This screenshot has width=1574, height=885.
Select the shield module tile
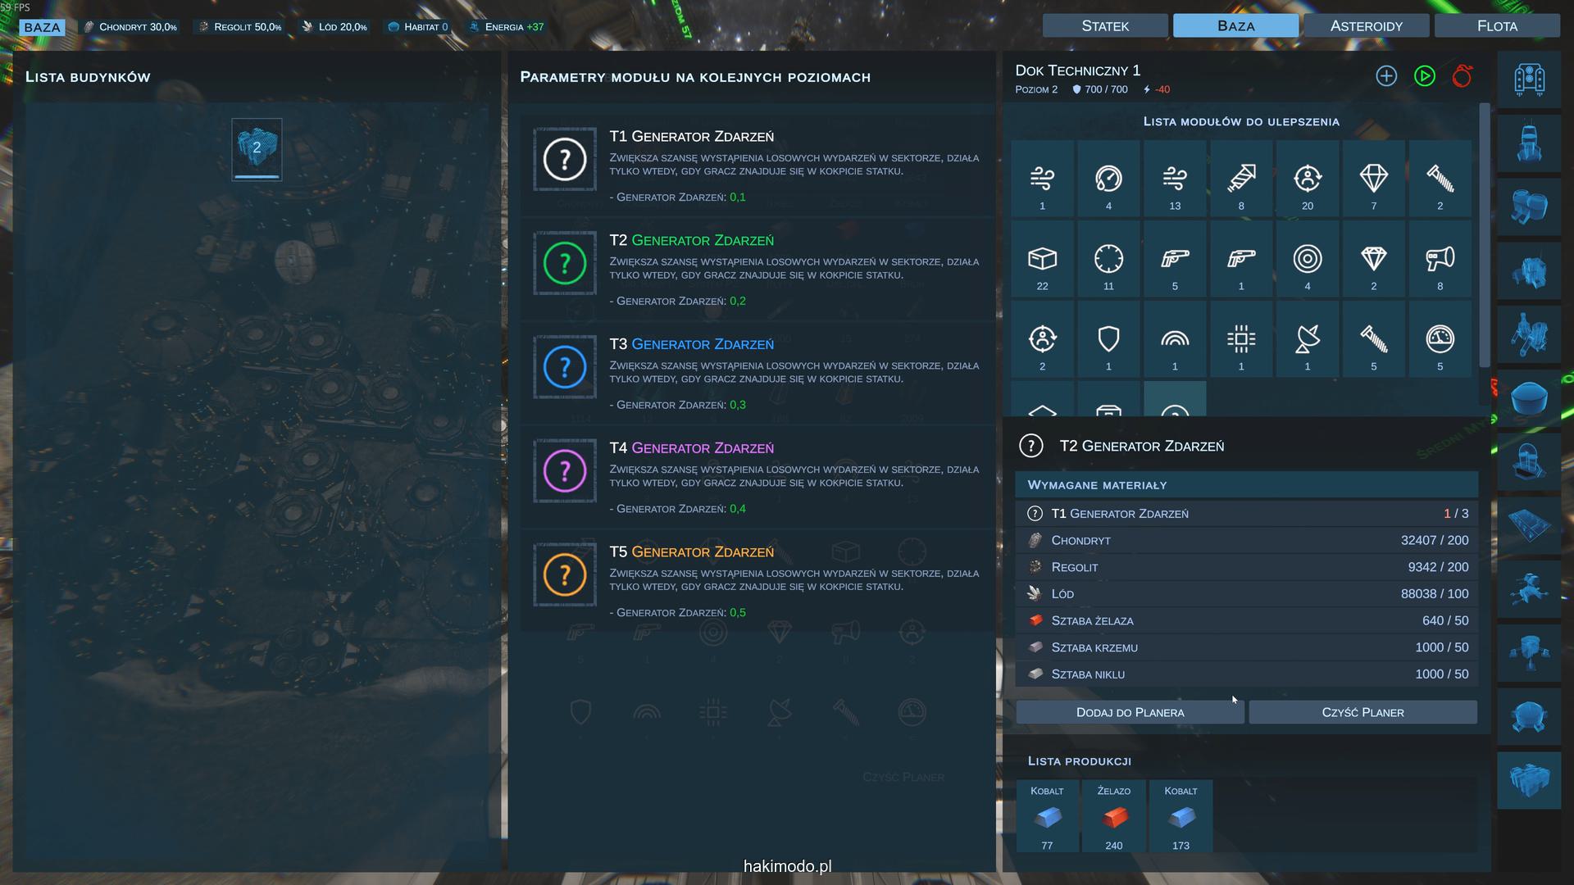coord(1108,339)
